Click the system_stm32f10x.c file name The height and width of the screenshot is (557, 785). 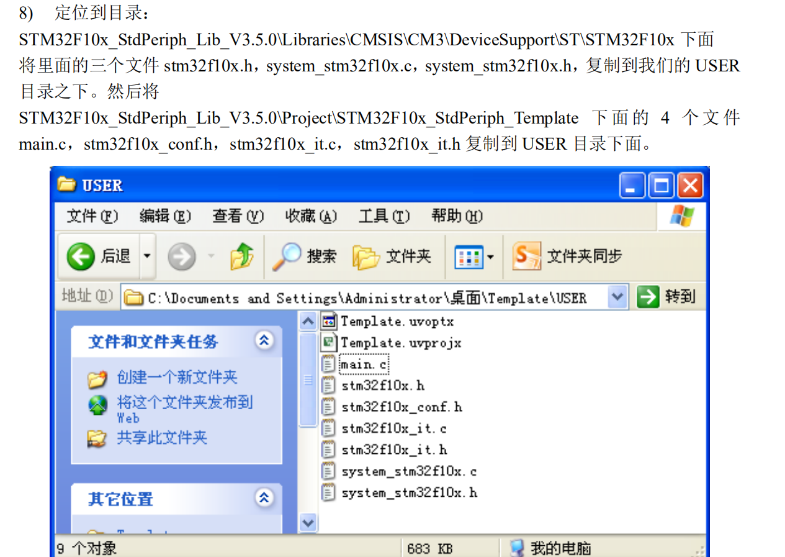[x=409, y=472]
